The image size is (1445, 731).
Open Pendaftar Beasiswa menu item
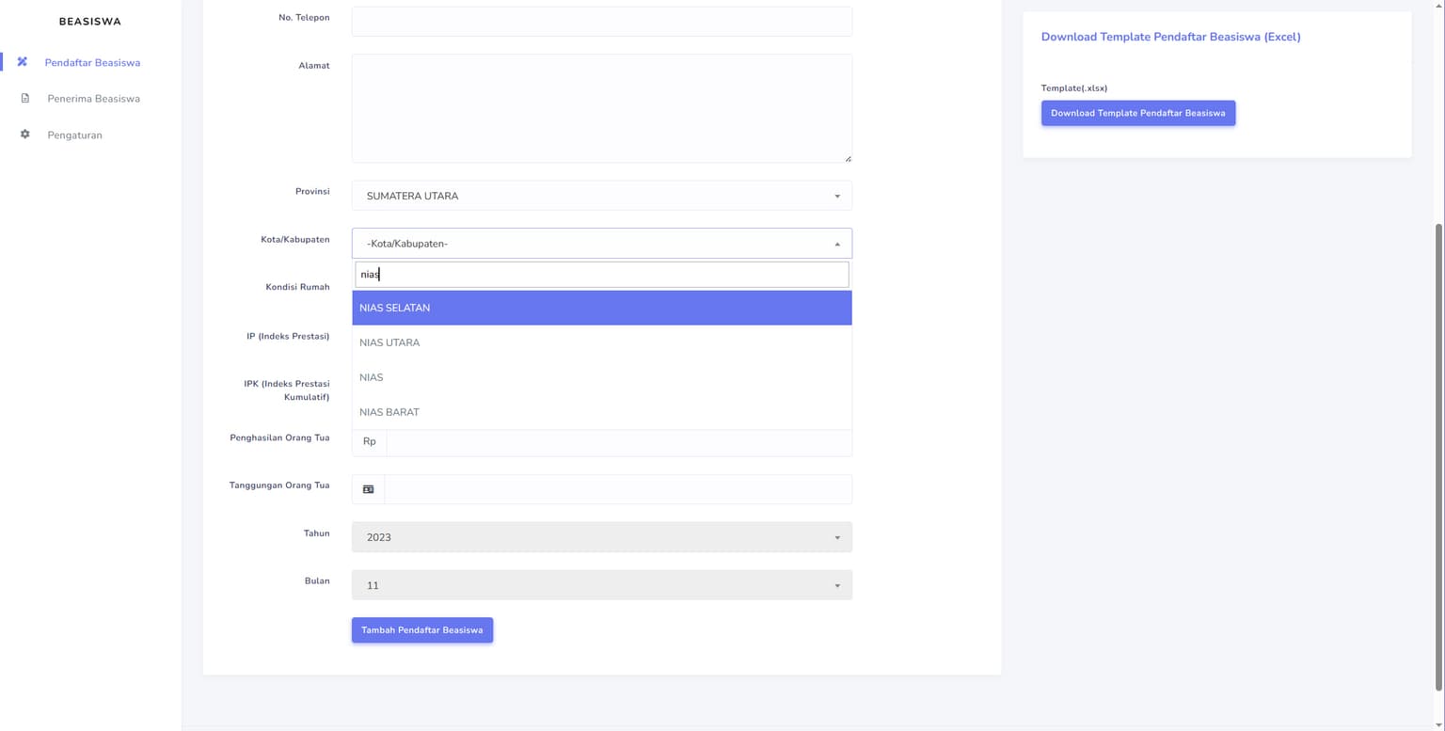(x=92, y=62)
